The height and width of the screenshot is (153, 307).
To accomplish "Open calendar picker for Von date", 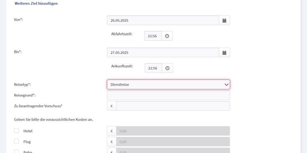I will point(225,21).
